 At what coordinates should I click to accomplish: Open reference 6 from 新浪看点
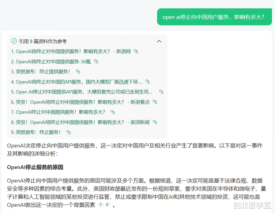[80, 102]
